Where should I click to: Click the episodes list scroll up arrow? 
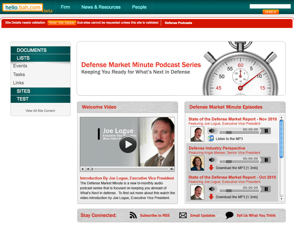coord(281,117)
